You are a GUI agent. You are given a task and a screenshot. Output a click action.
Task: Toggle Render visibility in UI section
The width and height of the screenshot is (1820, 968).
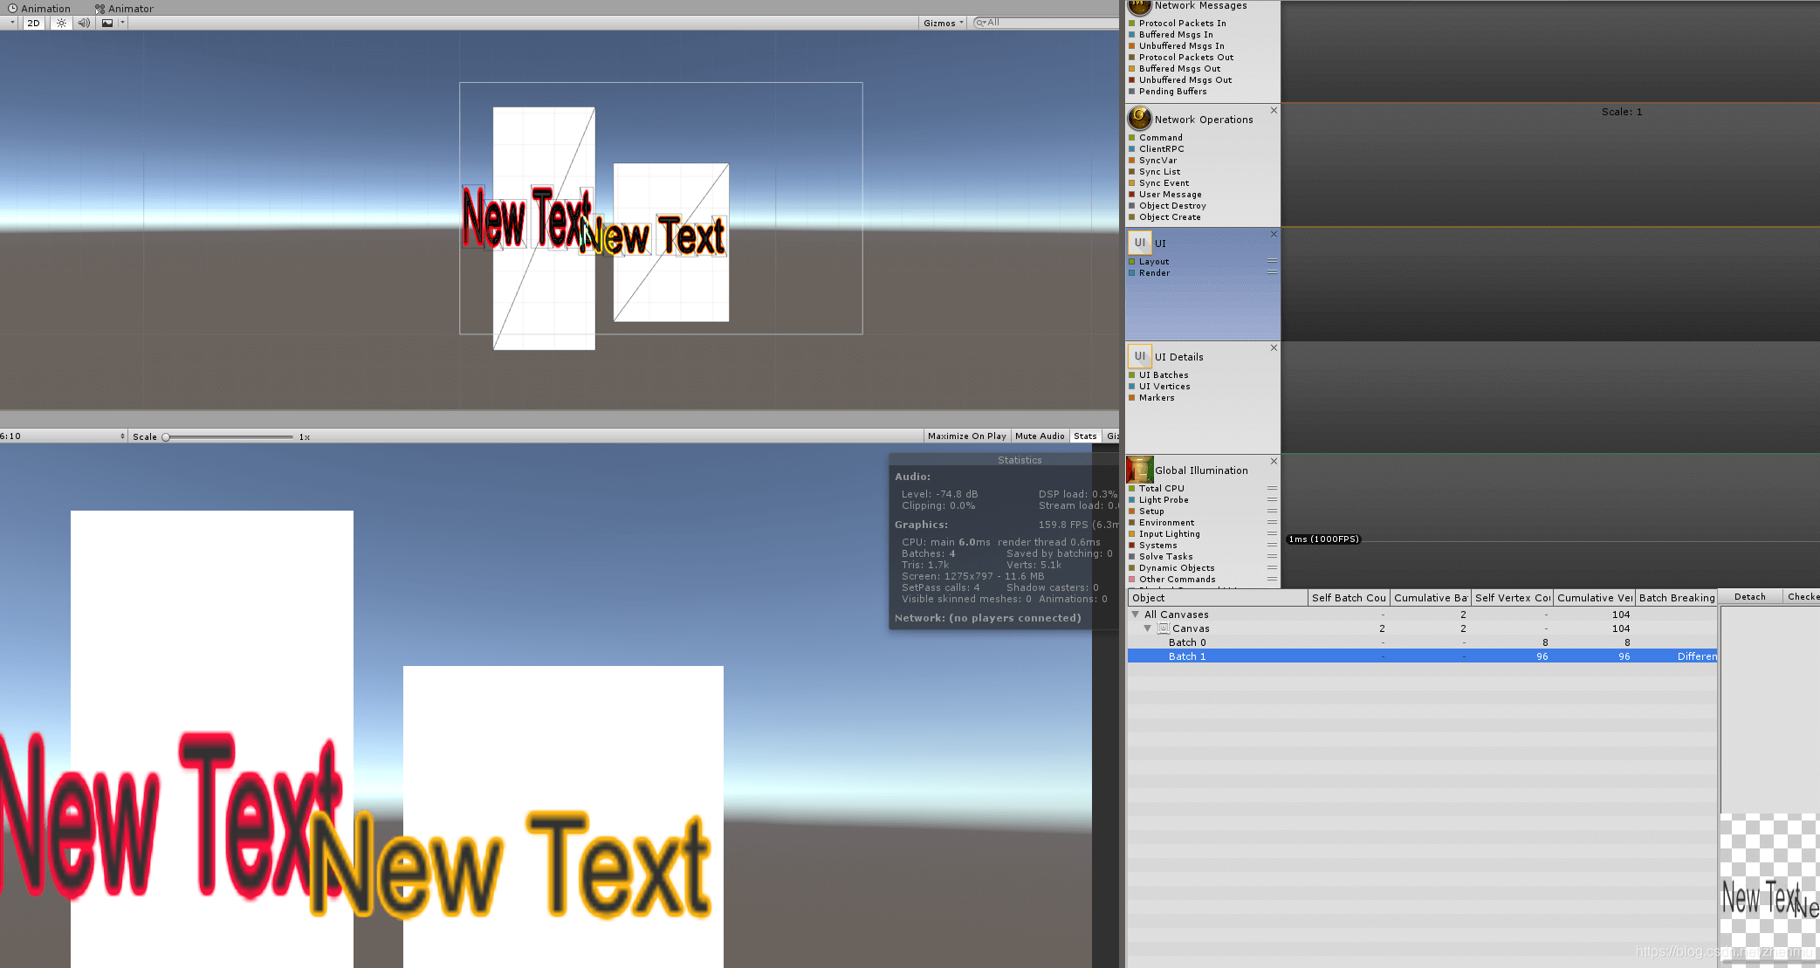1133,273
